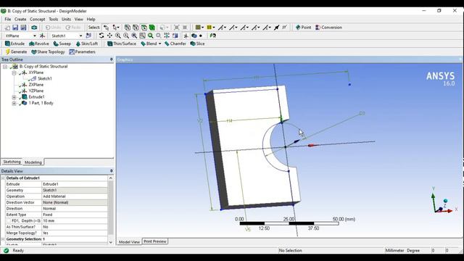Click the 10 mm depth value field
Viewport: 464px width, 261px height.
pyautogui.click(x=75, y=220)
